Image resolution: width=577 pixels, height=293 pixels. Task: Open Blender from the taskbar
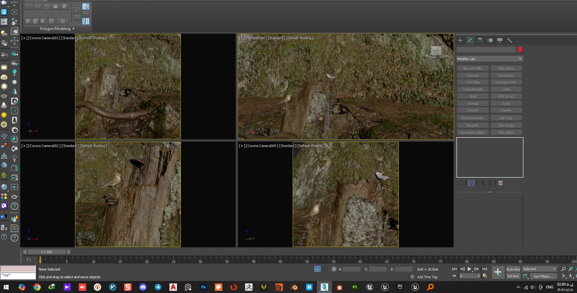pos(294,287)
